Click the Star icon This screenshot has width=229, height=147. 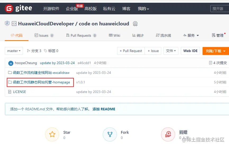(52, 134)
